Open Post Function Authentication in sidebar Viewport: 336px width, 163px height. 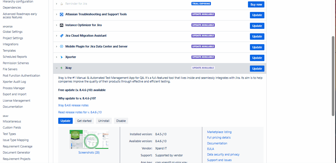pos(21,76)
